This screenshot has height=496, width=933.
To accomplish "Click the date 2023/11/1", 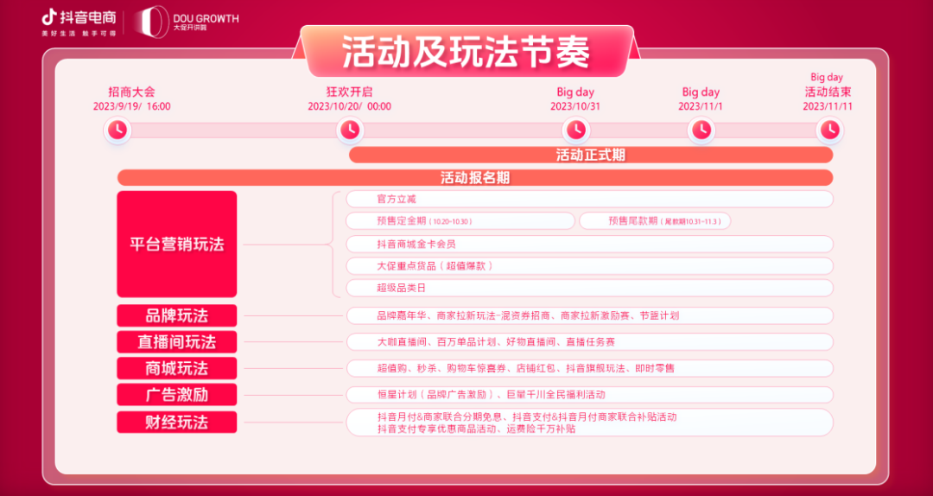I will click(x=701, y=106).
